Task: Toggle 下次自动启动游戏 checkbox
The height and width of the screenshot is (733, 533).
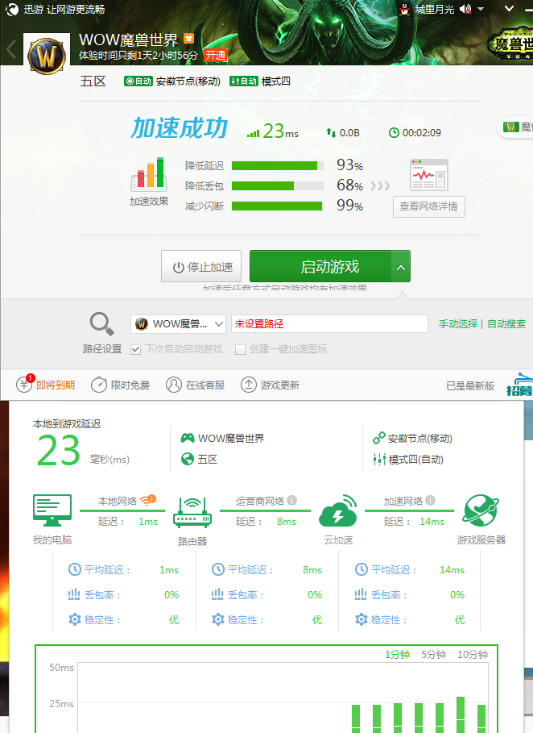Action: (136, 349)
